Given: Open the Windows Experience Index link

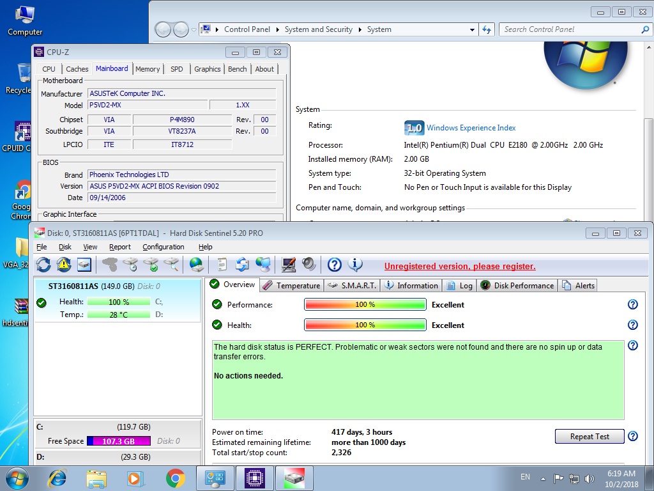Looking at the screenshot, I should click(471, 128).
